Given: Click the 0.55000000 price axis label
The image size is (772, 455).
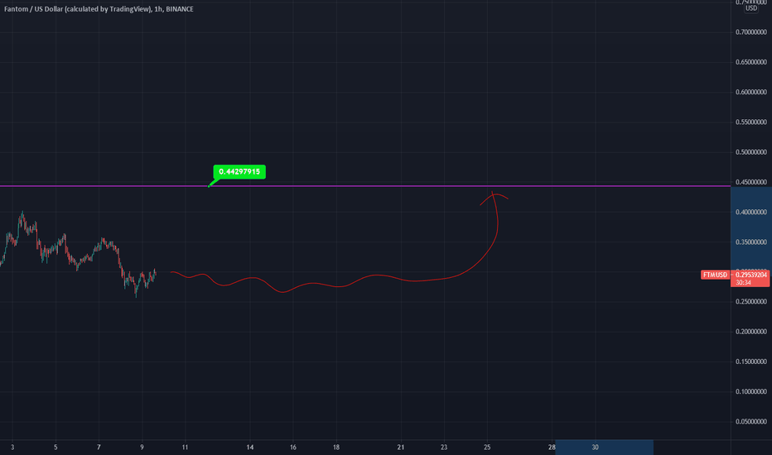Looking at the screenshot, I should click(x=750, y=122).
